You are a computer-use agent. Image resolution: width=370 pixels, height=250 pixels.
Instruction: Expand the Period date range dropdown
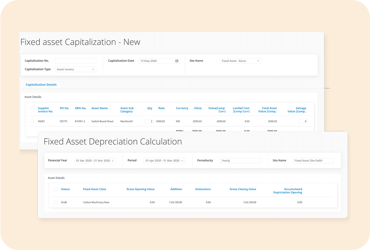(164, 161)
